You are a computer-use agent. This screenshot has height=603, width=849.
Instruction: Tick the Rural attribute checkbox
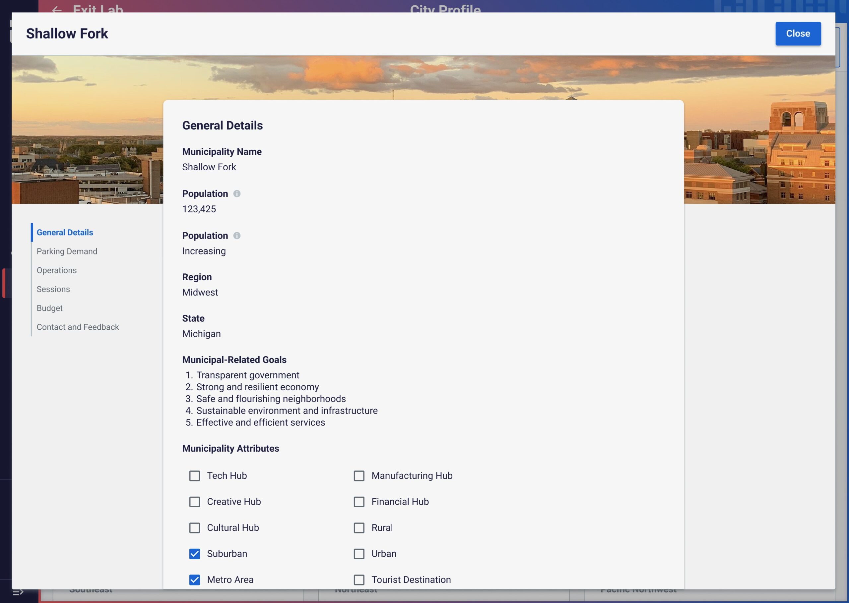pos(359,527)
